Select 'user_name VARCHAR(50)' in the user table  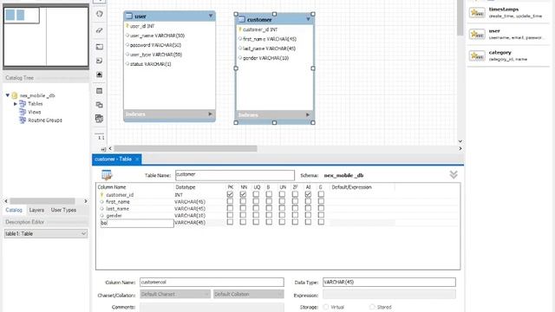(157, 36)
